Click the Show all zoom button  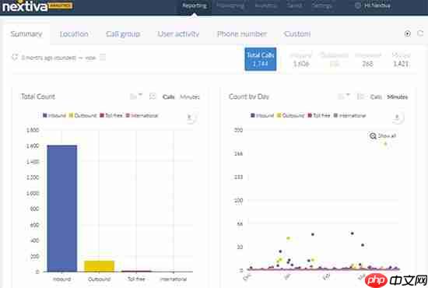tap(383, 136)
